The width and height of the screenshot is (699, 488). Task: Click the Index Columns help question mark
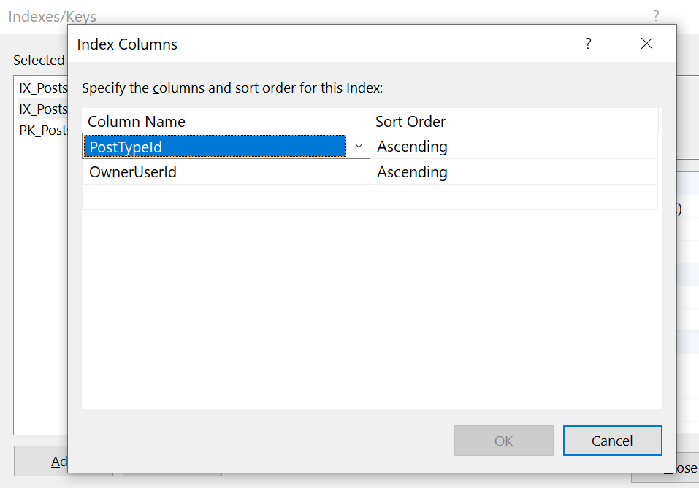(588, 44)
